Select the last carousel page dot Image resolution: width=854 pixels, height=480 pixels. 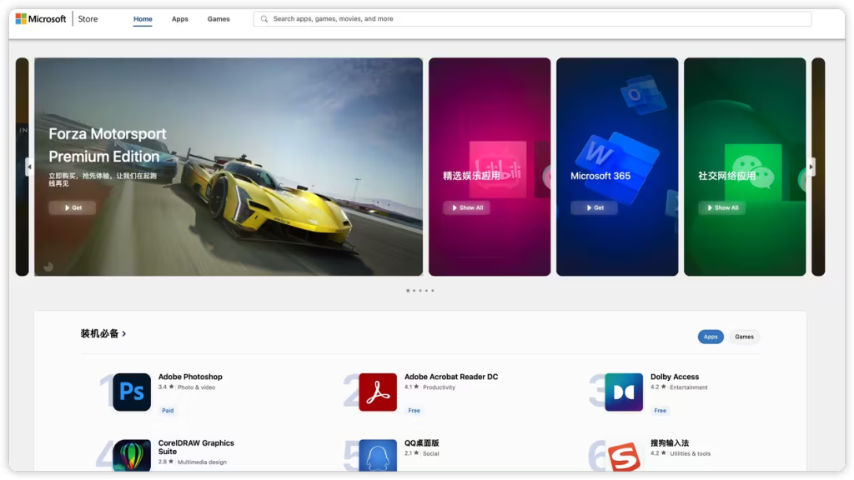tap(433, 291)
